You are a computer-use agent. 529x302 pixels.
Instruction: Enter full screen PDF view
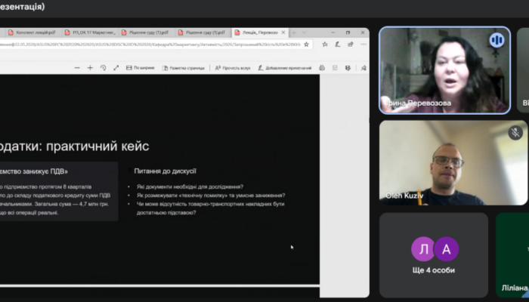point(116,68)
